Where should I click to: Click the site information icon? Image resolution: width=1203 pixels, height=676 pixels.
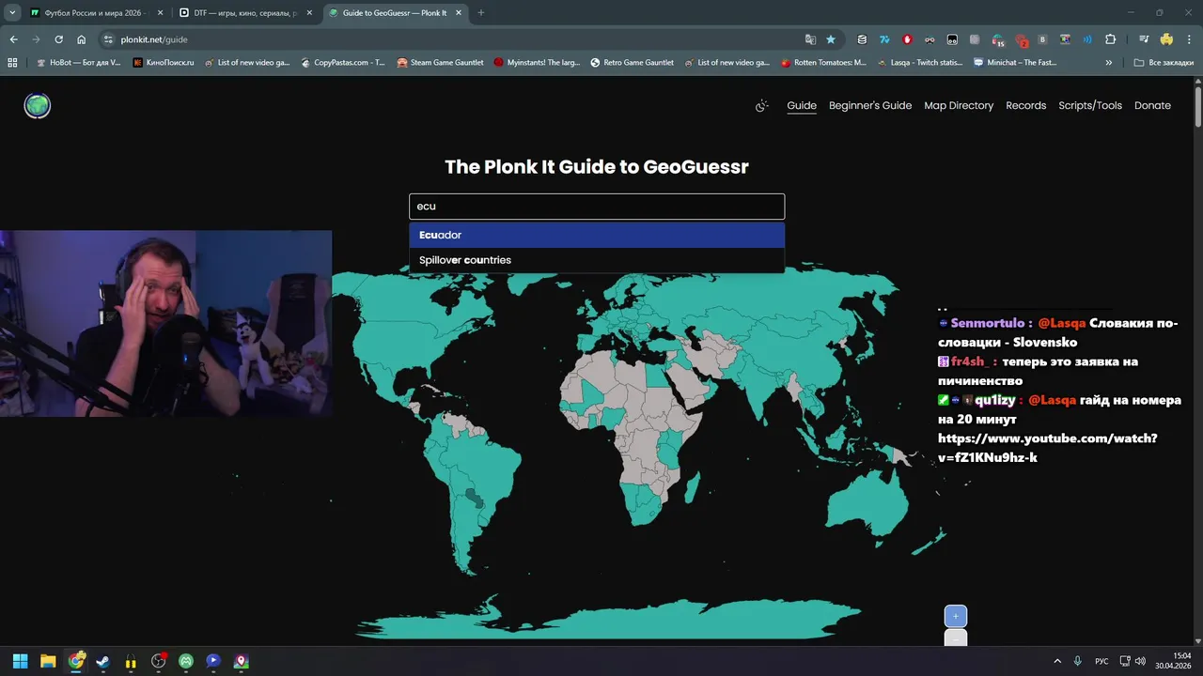tap(108, 39)
